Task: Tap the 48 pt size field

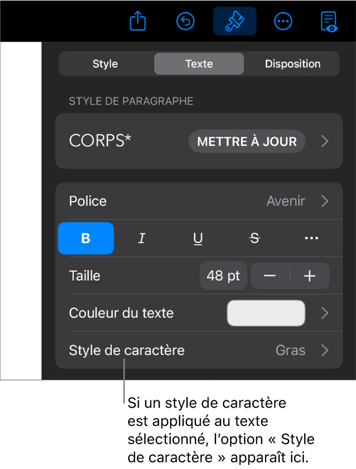Action: [x=223, y=276]
